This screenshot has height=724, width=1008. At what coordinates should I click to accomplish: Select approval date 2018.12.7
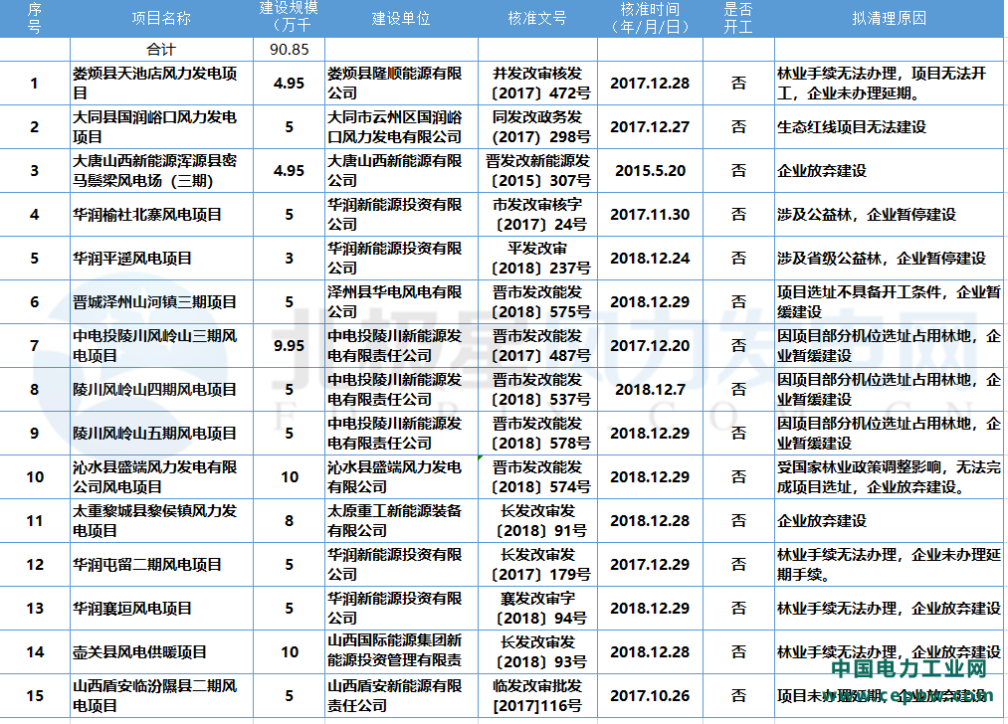click(650, 389)
